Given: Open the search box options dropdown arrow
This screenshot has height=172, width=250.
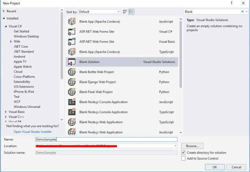Looking at the screenshot, I should pos(247,12).
